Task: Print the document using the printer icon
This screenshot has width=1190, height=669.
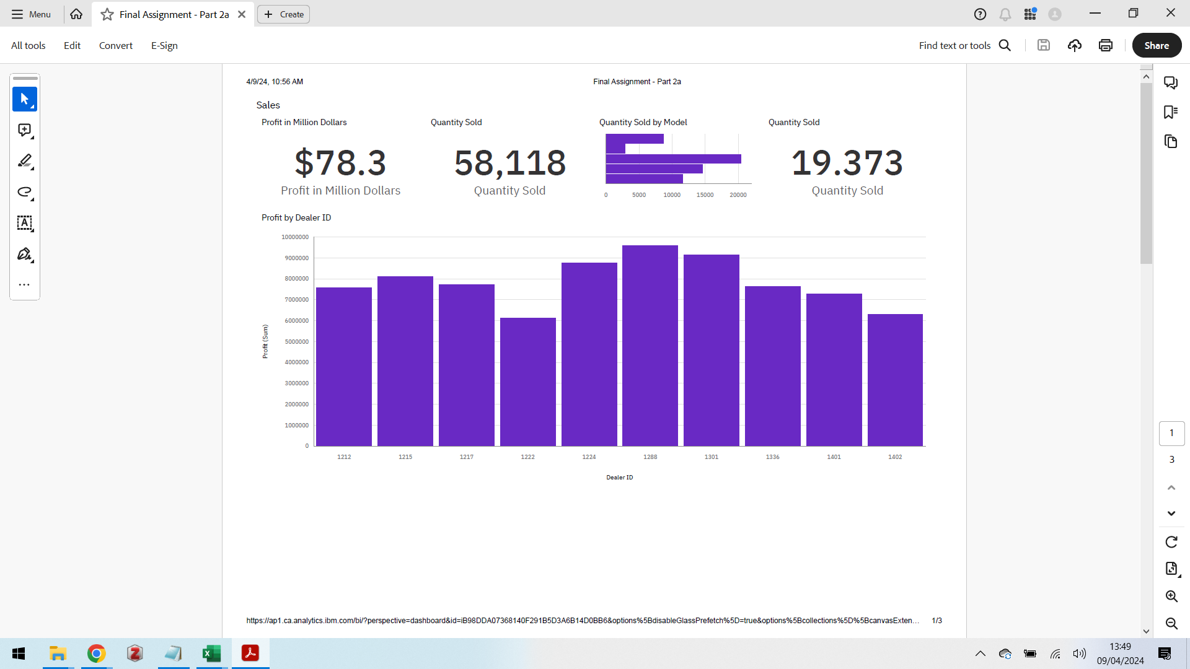Action: coord(1105,45)
